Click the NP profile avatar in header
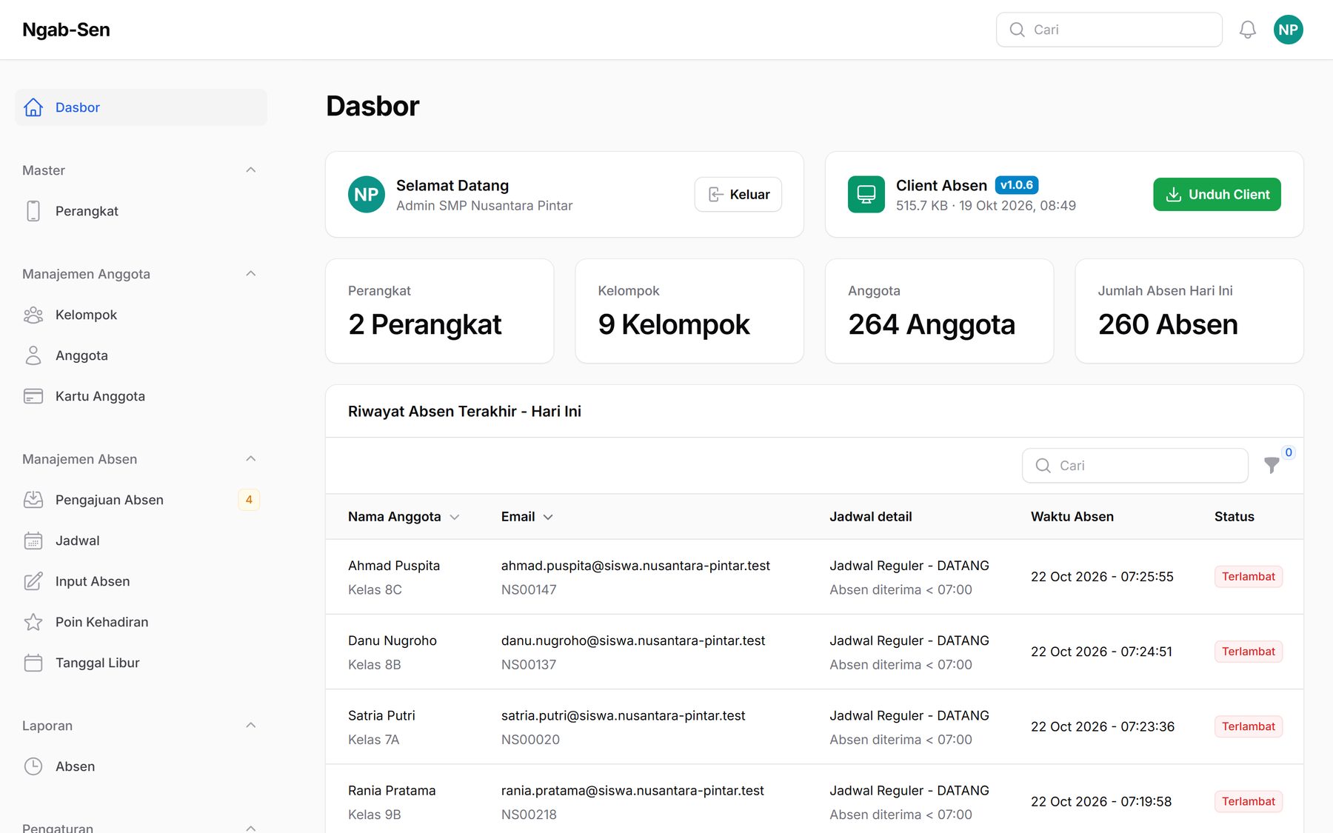This screenshot has height=833, width=1333. pos(1289,30)
